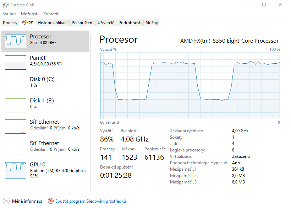Click the Task Manager title bar icon
This screenshot has width=291, height=208.
click(x=5, y=5)
